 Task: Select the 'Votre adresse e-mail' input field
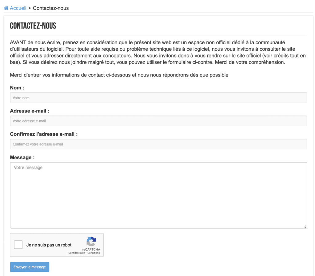coord(159,121)
